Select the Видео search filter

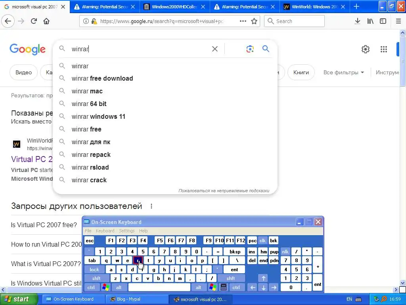pos(23,72)
